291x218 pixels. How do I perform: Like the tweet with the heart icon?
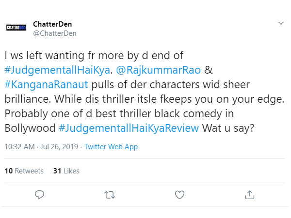click(179, 195)
